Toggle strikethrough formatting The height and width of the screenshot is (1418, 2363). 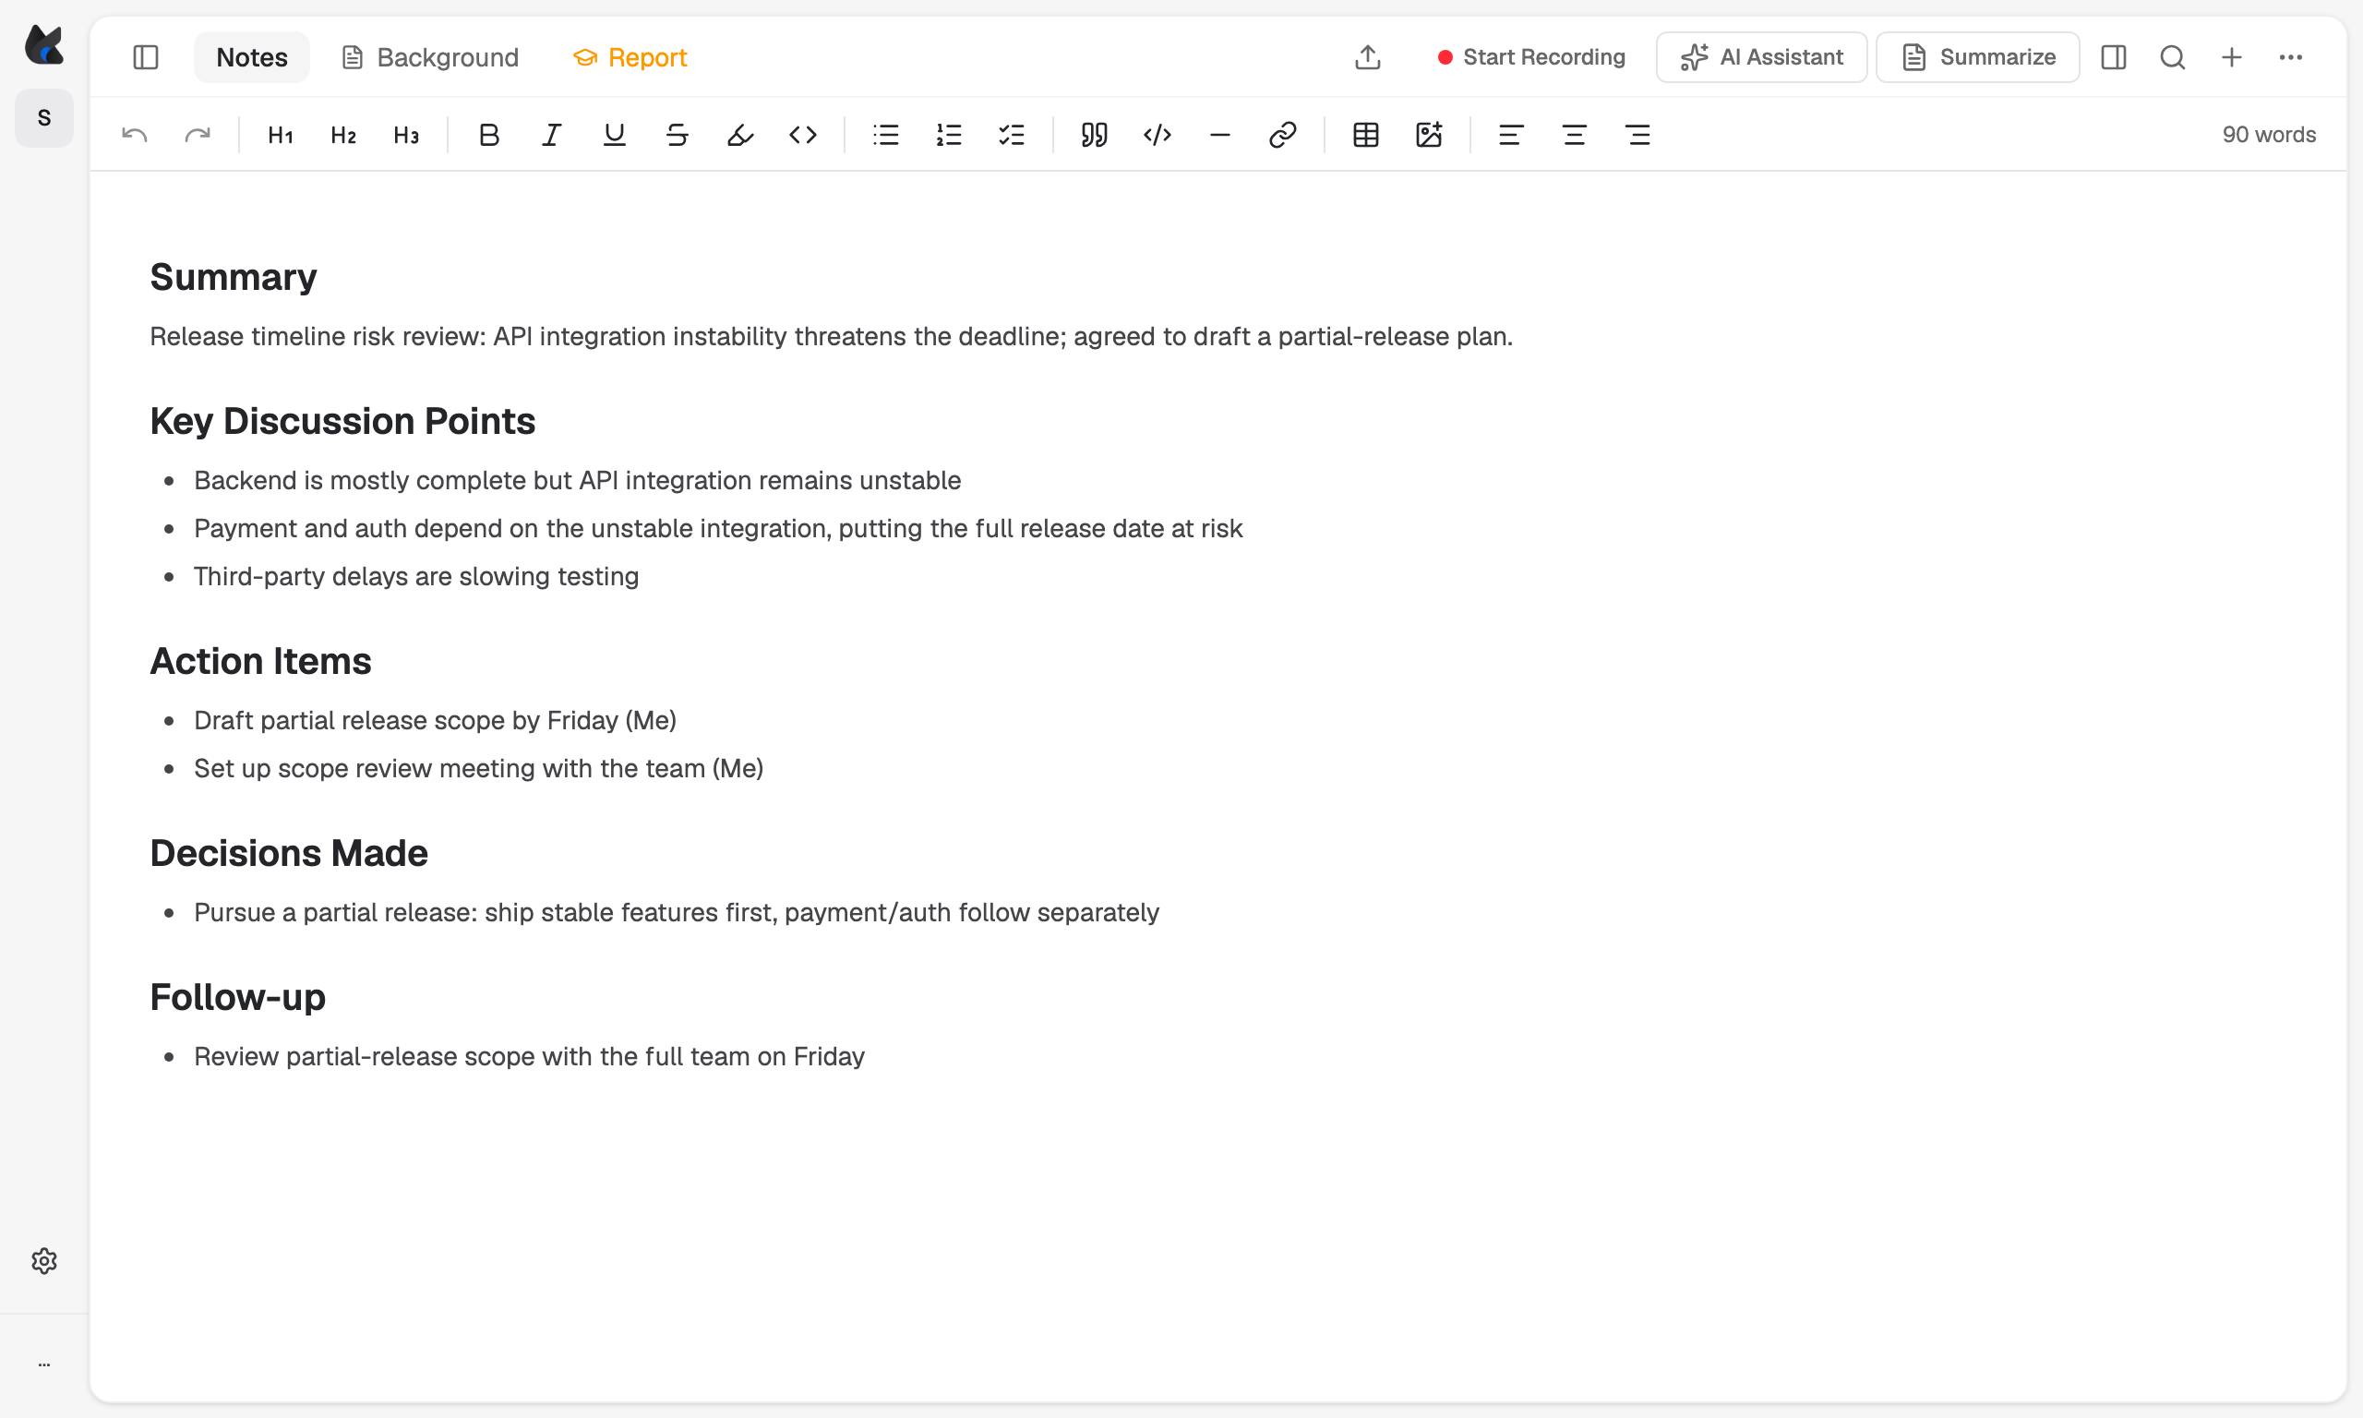[x=678, y=135]
